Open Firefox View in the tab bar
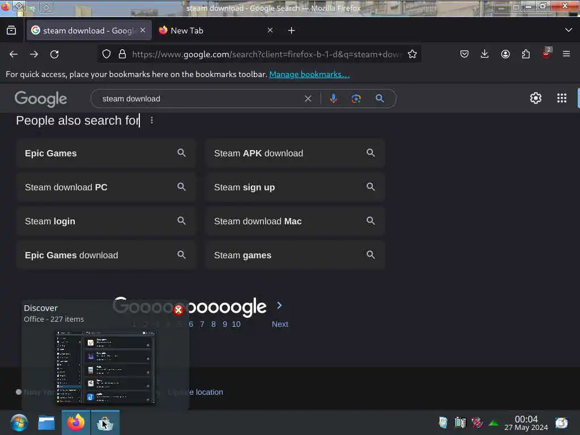The image size is (580, 435). pos(11,31)
